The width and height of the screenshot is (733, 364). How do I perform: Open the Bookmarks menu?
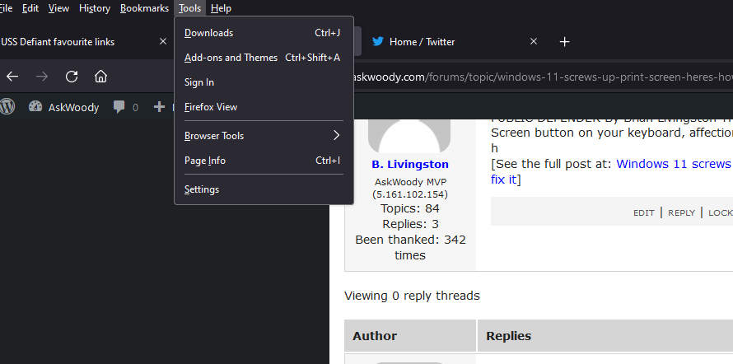coord(144,8)
